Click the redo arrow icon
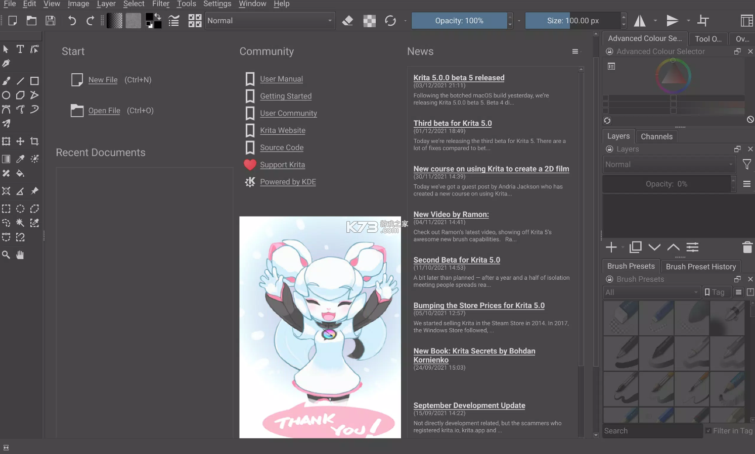755x454 pixels. [91, 21]
